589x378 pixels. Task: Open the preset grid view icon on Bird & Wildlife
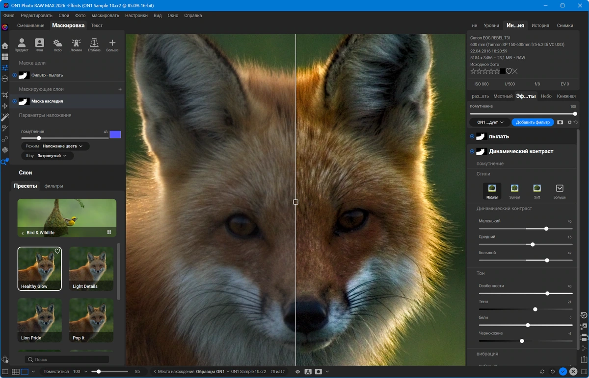pyautogui.click(x=109, y=232)
